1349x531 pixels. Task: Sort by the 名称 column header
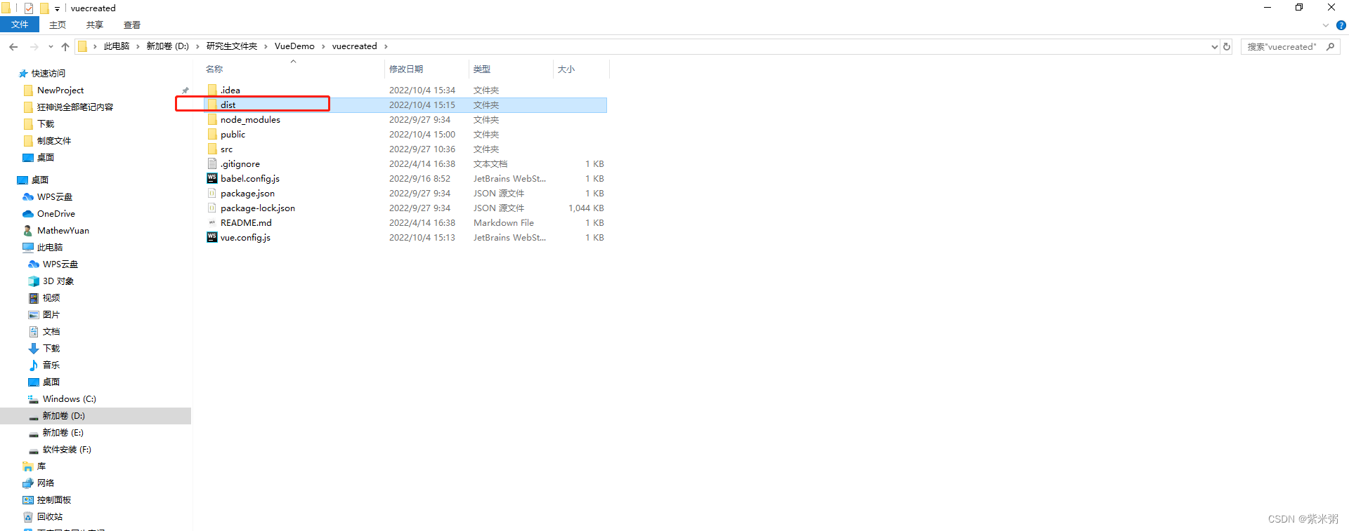214,69
